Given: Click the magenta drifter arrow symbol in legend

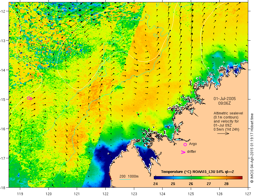Looking at the screenshot, I should click(183, 152).
